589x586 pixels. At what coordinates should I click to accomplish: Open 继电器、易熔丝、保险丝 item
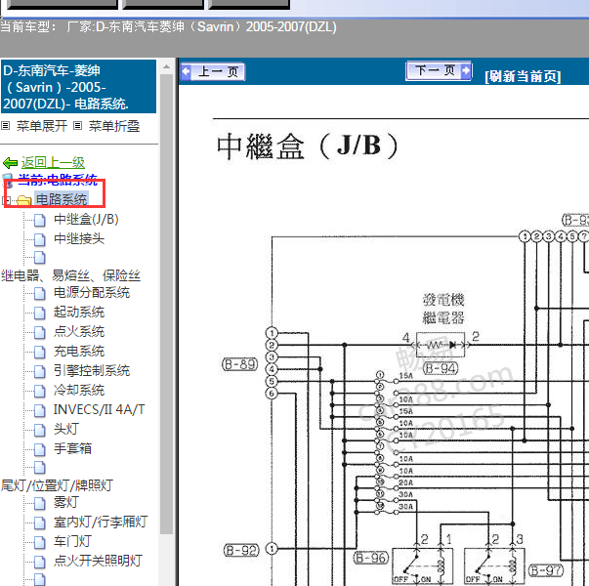tap(70, 275)
